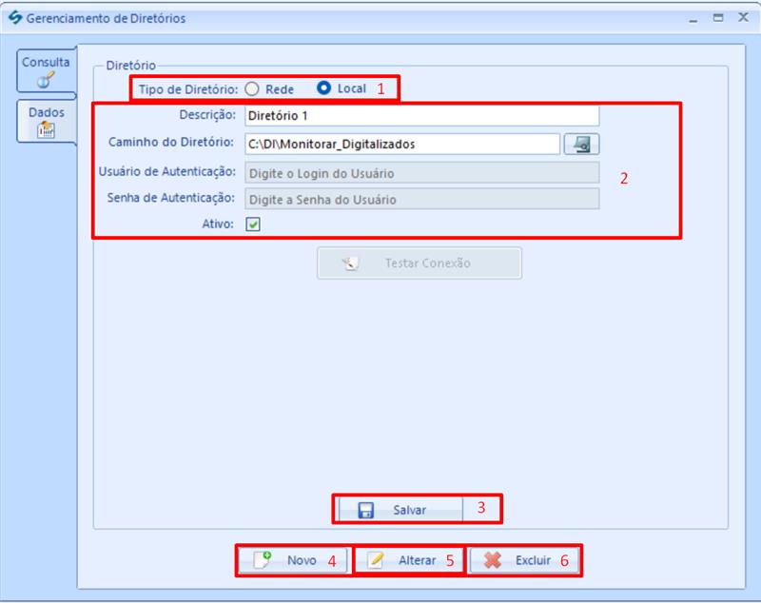Uncheck the Ativo checkbox
This screenshot has width=761, height=603.
tap(253, 224)
